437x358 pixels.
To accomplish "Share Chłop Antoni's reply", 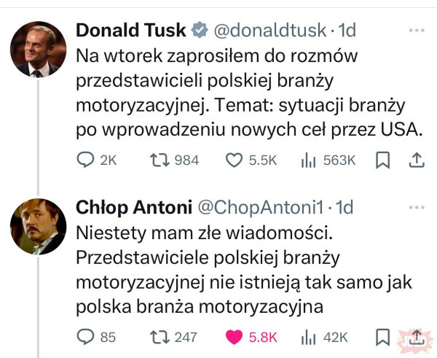I will (417, 336).
